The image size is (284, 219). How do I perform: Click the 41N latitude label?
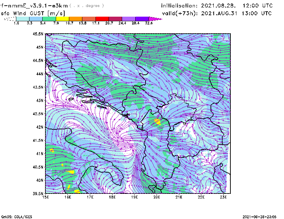40,154
